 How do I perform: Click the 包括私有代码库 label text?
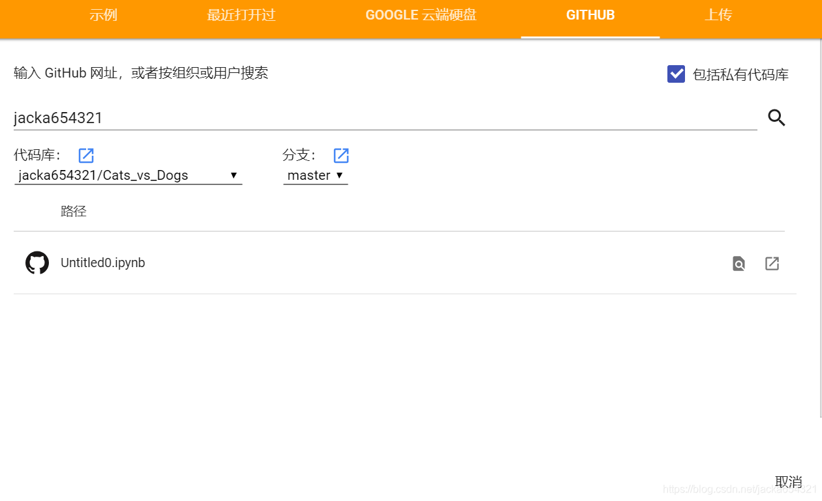point(740,75)
